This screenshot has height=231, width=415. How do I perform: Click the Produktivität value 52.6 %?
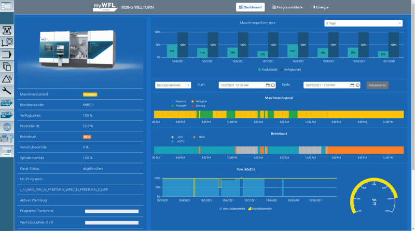(x=88, y=126)
